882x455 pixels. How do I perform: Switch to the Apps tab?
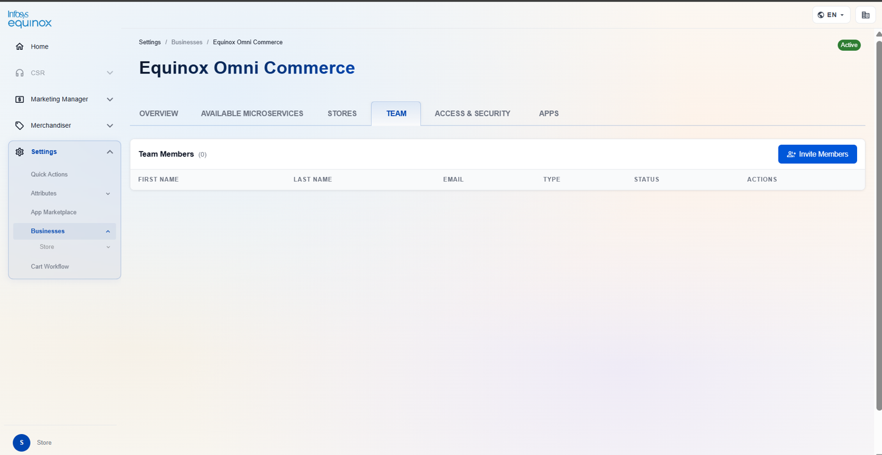[549, 114]
